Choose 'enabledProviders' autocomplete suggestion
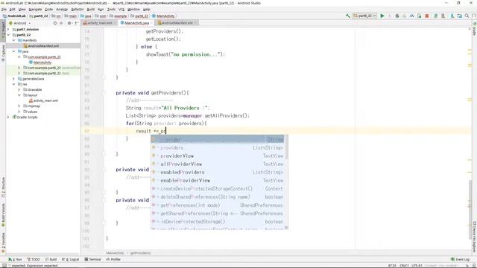Viewport: 477px width, 268px height. click(x=218, y=172)
